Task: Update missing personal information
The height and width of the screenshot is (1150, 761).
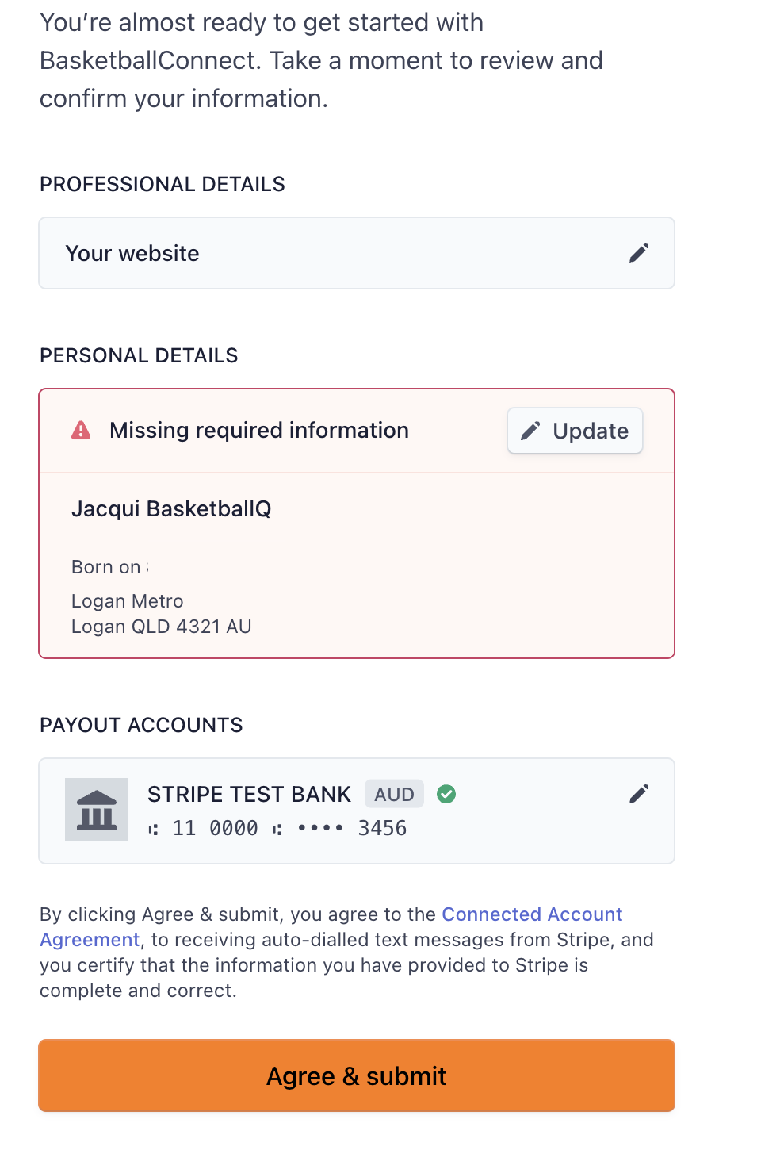Action: [x=575, y=431]
